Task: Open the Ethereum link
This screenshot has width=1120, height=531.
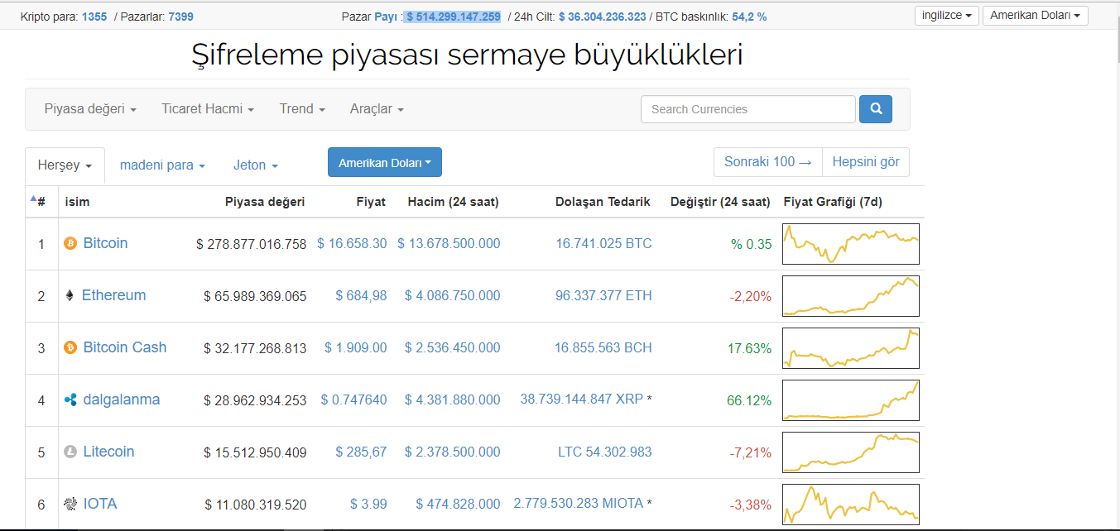Action: 113,295
